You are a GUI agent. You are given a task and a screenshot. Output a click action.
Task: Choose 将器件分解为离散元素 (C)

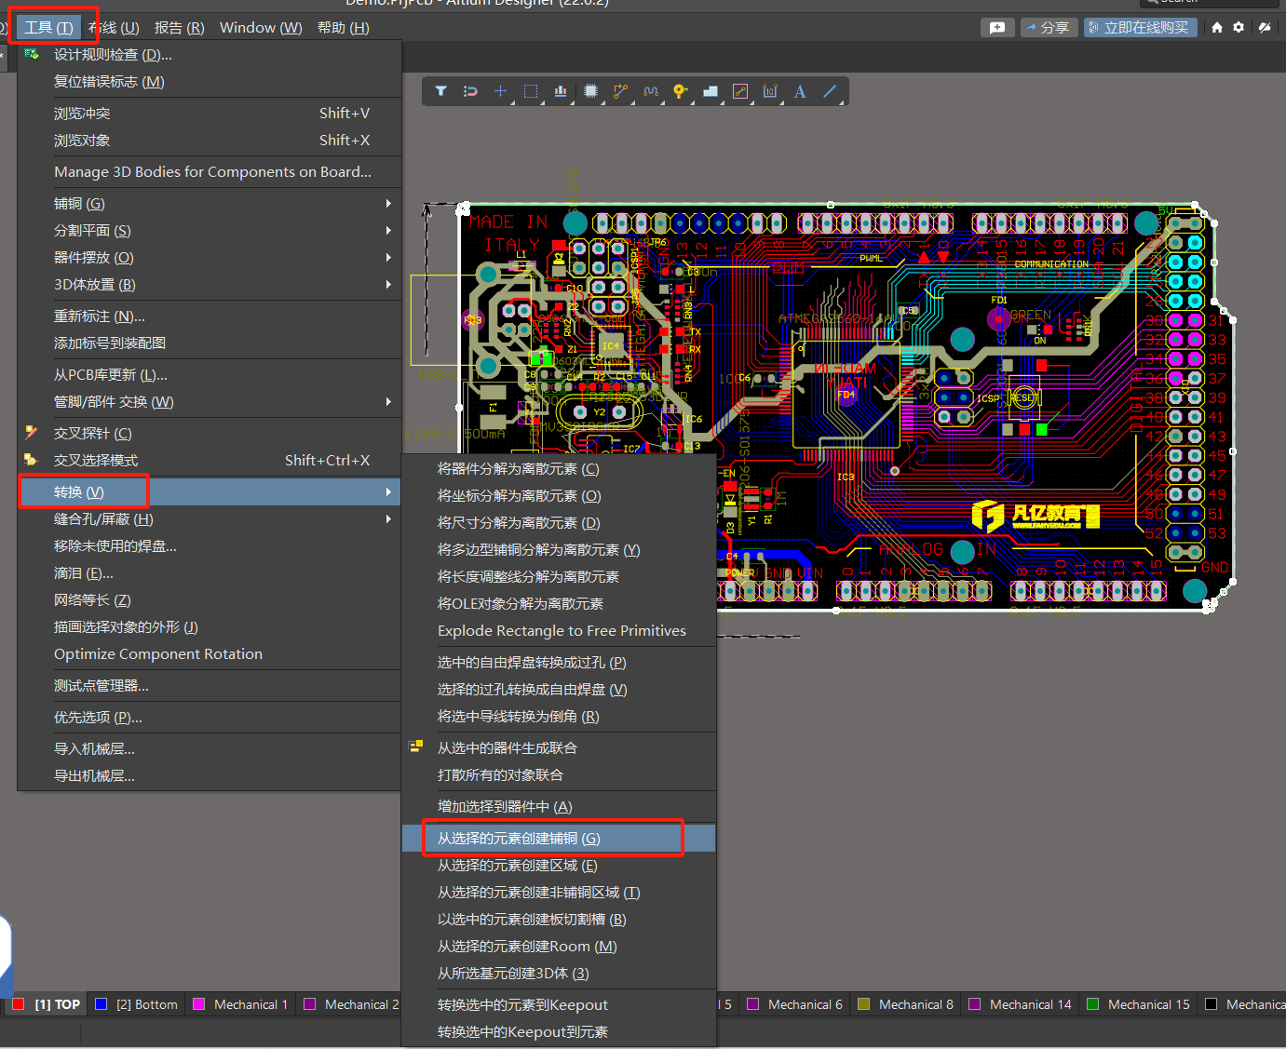point(559,469)
